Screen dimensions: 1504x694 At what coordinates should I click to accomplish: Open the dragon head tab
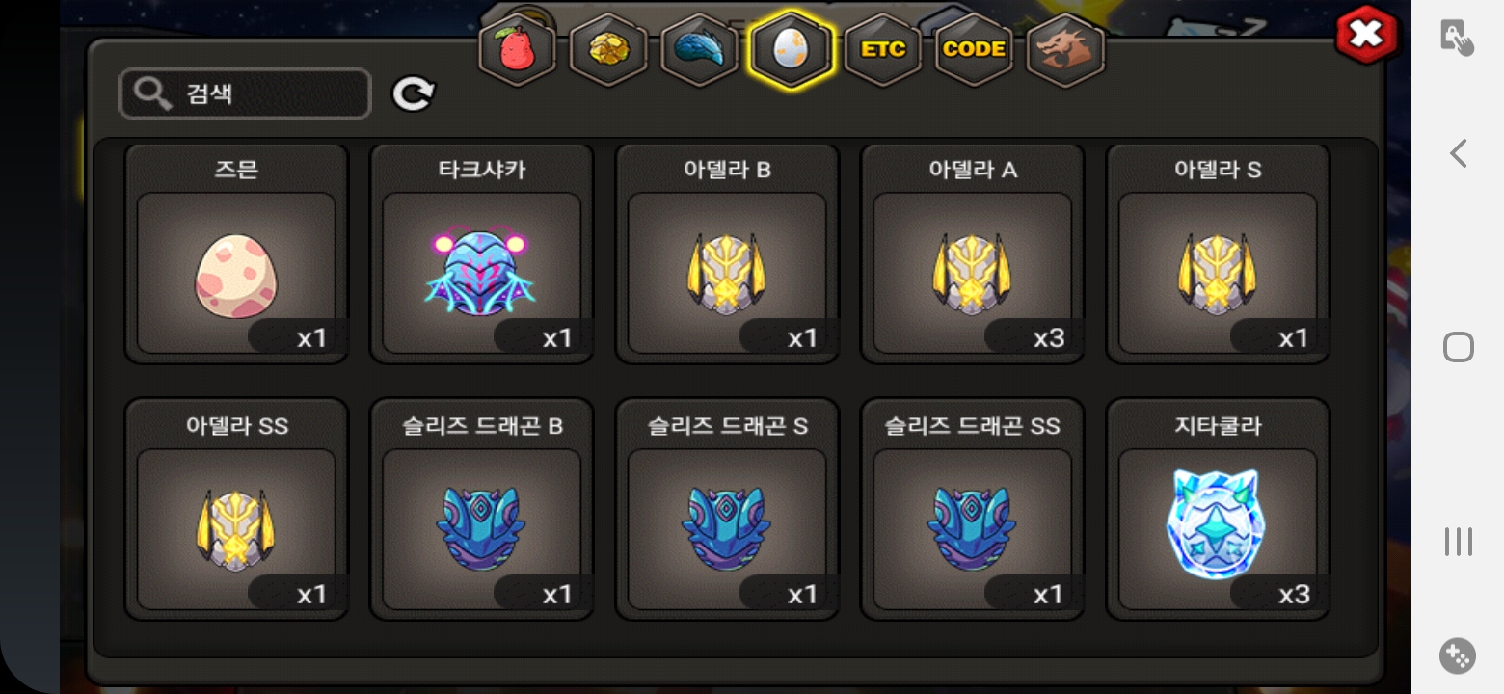(1065, 49)
